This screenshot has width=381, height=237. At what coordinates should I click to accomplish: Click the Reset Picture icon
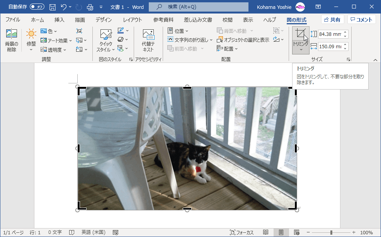80,49
